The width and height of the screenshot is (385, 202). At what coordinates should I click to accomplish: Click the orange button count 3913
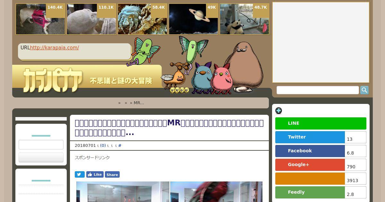click(355, 179)
